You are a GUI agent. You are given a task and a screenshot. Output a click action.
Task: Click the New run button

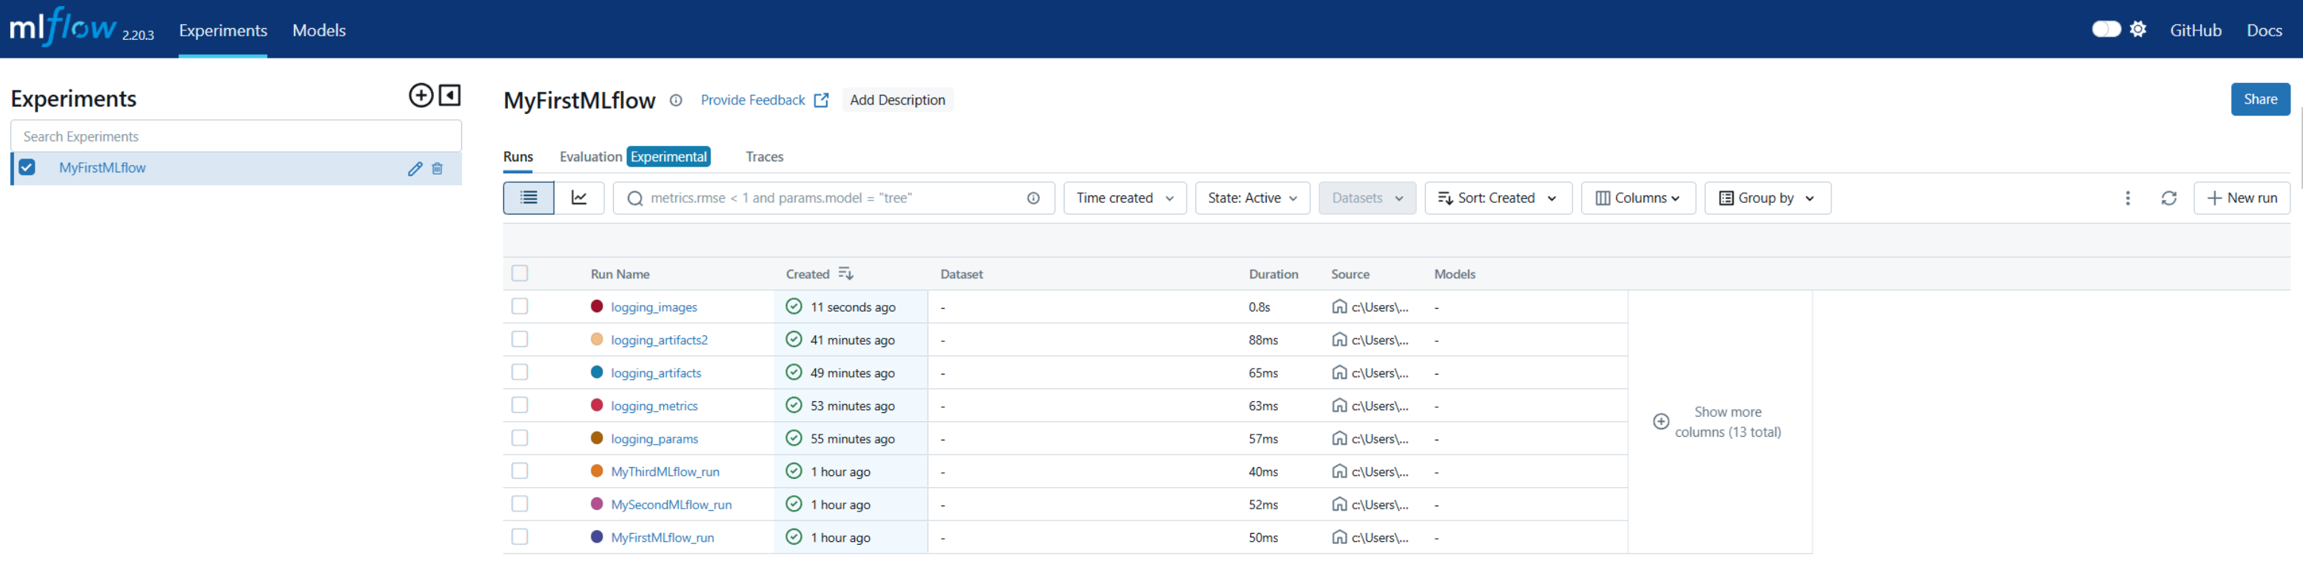click(x=2242, y=198)
